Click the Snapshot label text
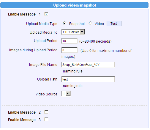150x130 pixels. coord(77,24)
